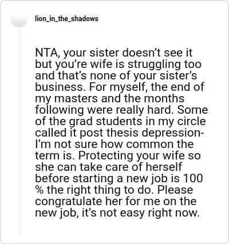Collapse the comment using the thread line

click(19, 130)
